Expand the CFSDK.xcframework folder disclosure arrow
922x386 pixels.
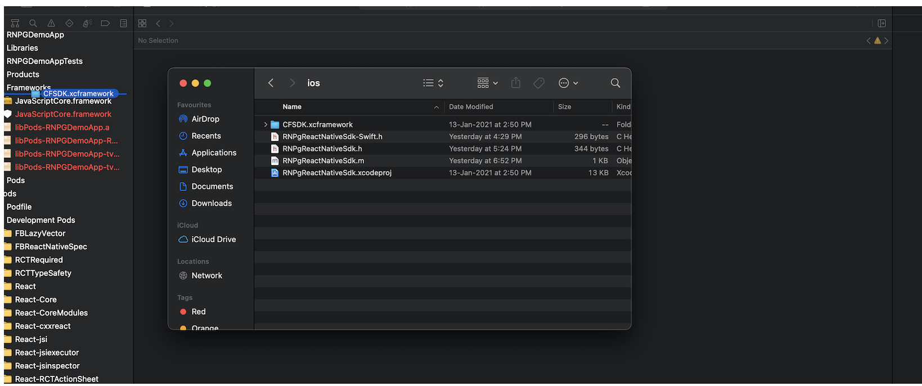(266, 125)
